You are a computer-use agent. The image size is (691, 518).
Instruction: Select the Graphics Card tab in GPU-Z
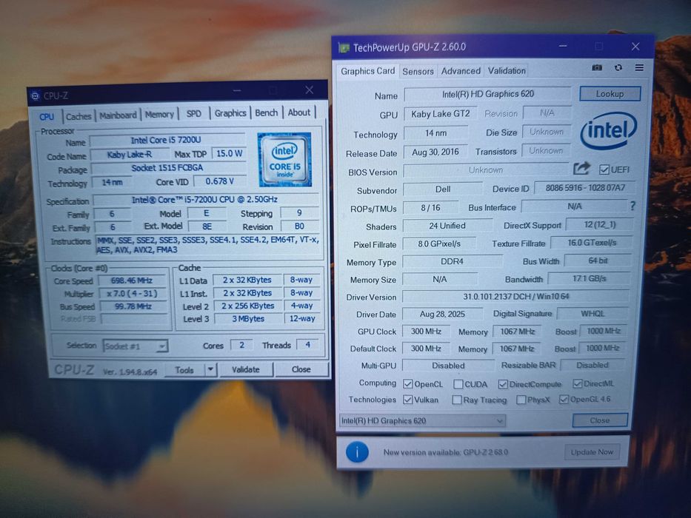point(367,71)
